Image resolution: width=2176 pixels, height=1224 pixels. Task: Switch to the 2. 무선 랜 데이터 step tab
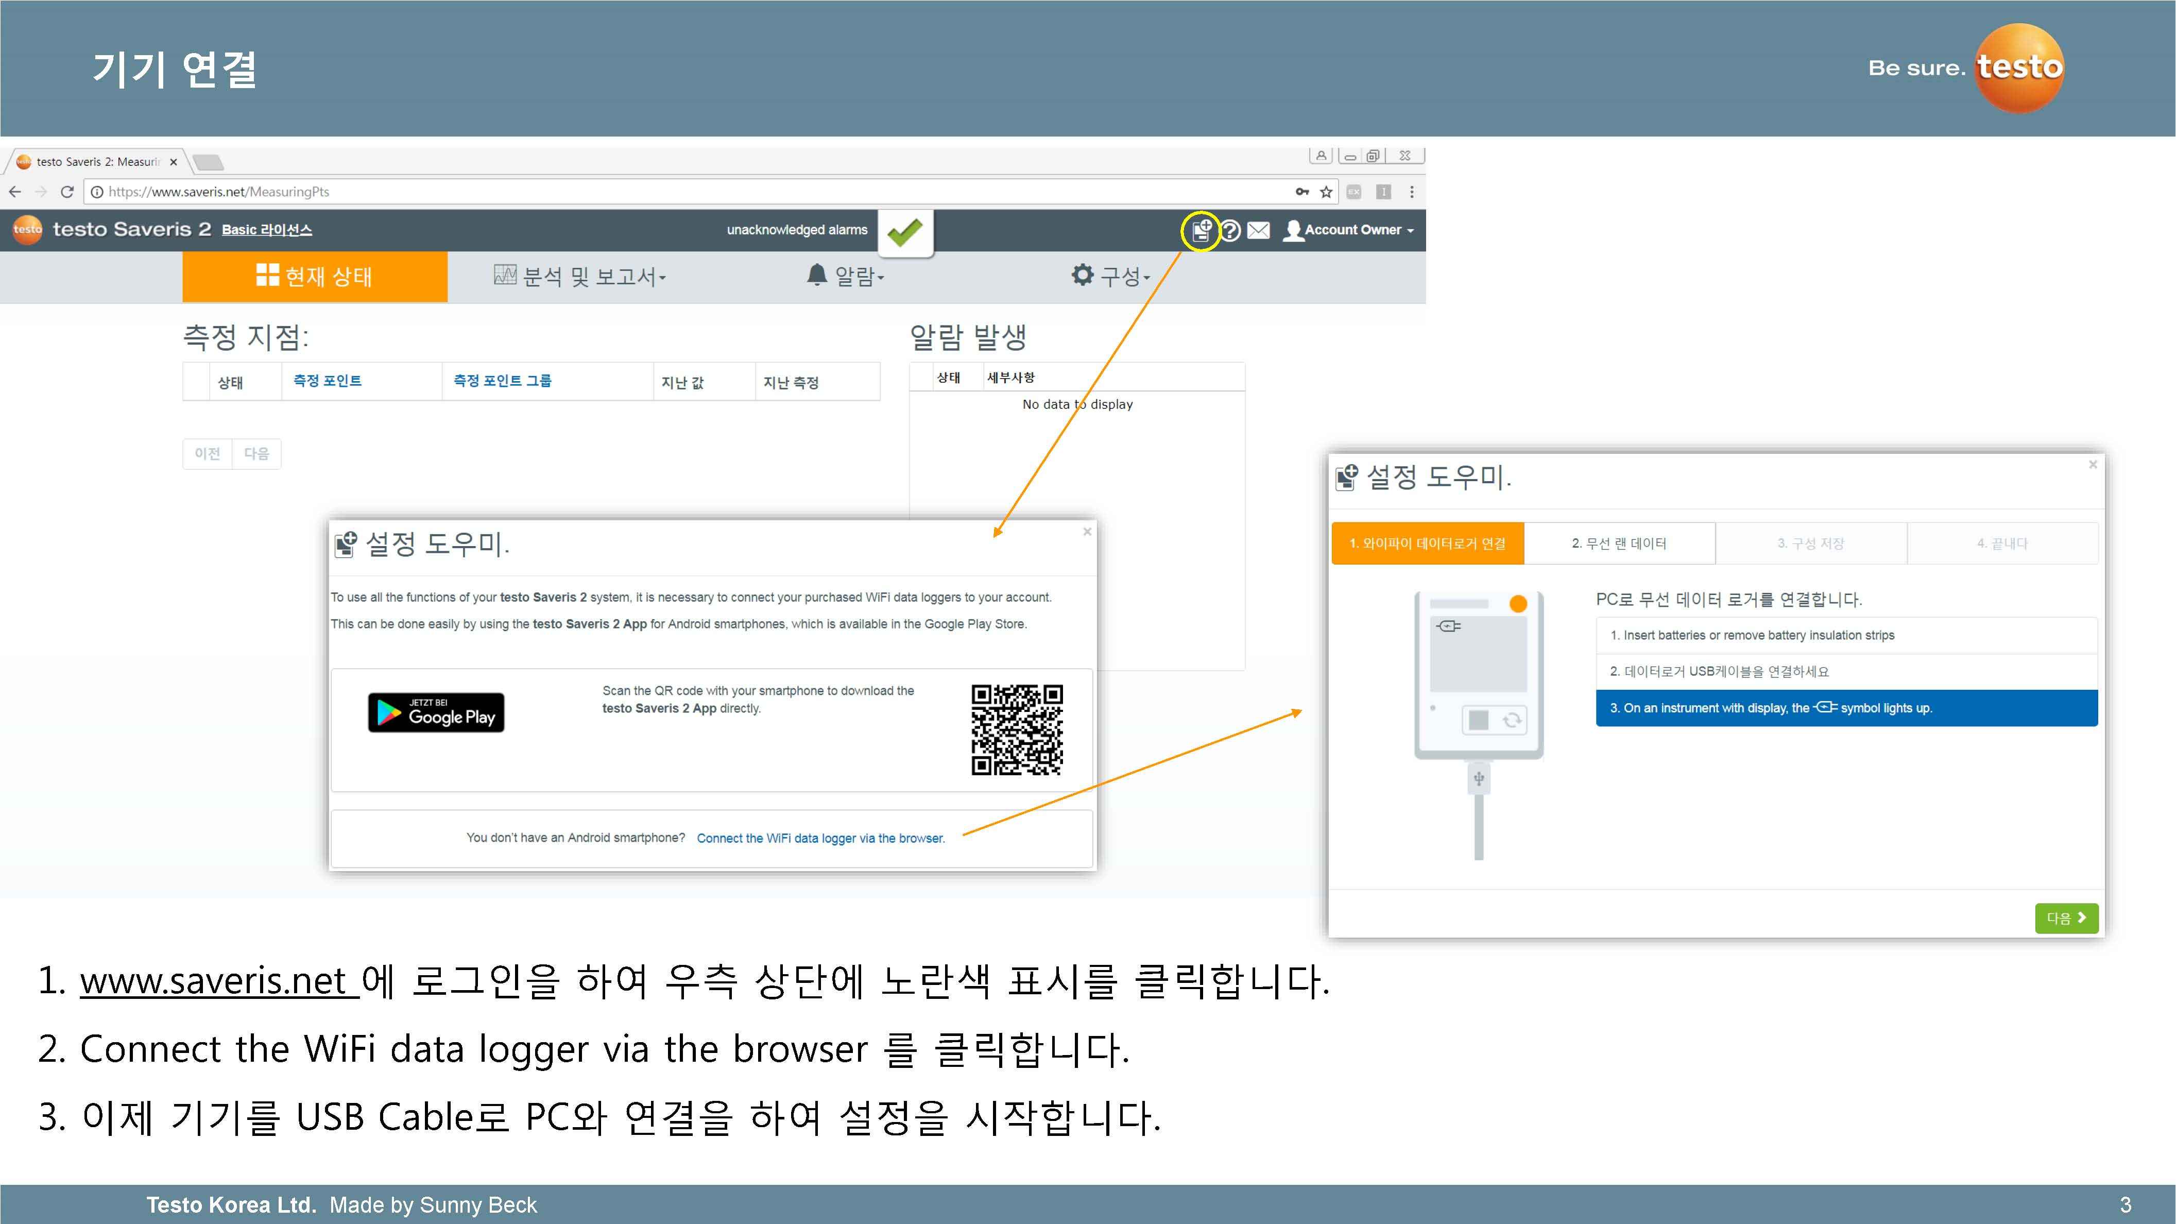click(1619, 543)
